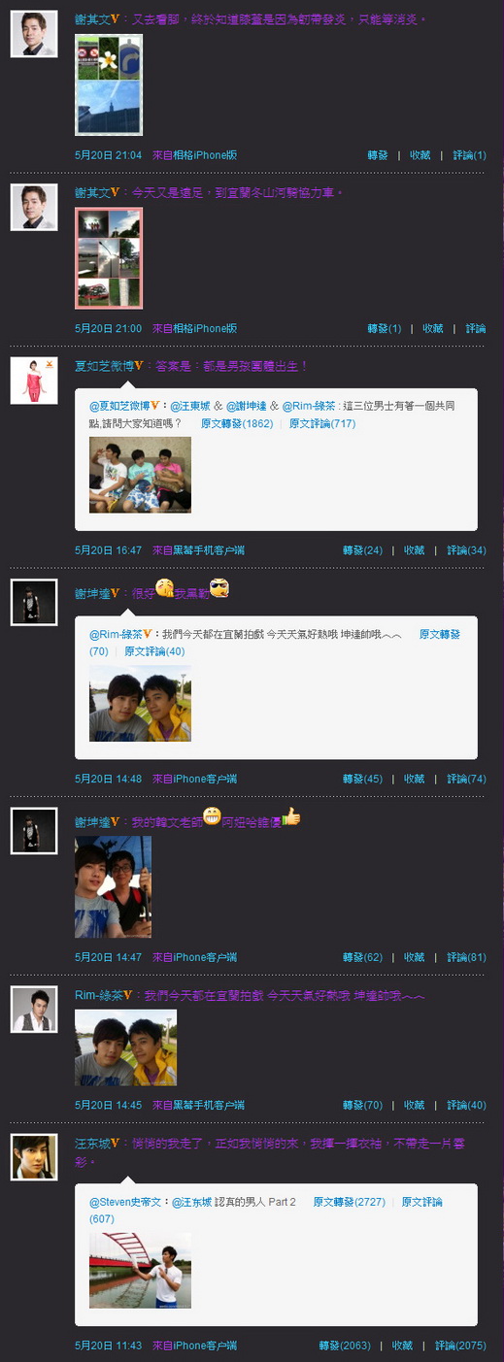Open 汪东城's profile avatar

coord(34,1157)
